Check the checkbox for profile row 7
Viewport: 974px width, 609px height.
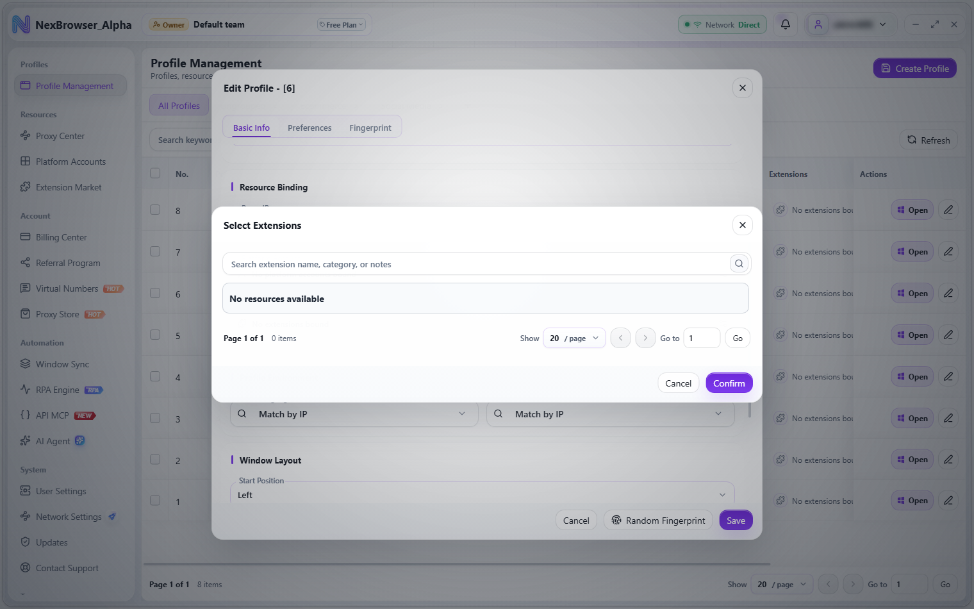[x=155, y=251]
